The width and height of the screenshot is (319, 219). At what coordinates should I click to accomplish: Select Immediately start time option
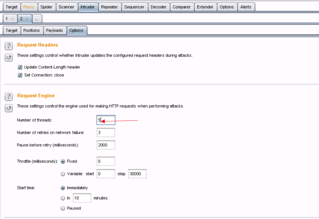(x=63, y=188)
